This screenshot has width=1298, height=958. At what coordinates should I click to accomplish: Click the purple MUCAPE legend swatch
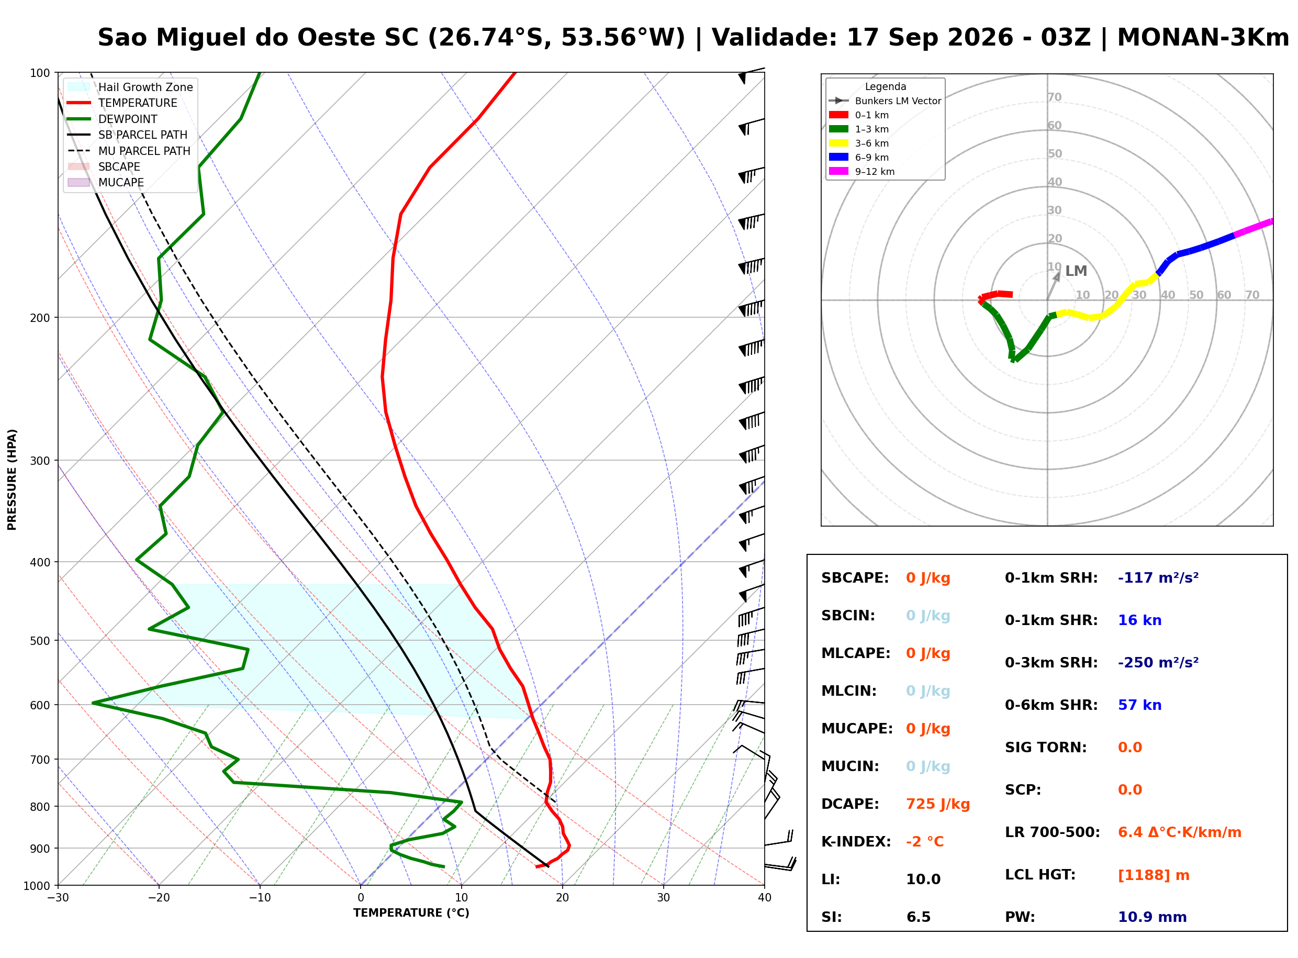(x=79, y=182)
